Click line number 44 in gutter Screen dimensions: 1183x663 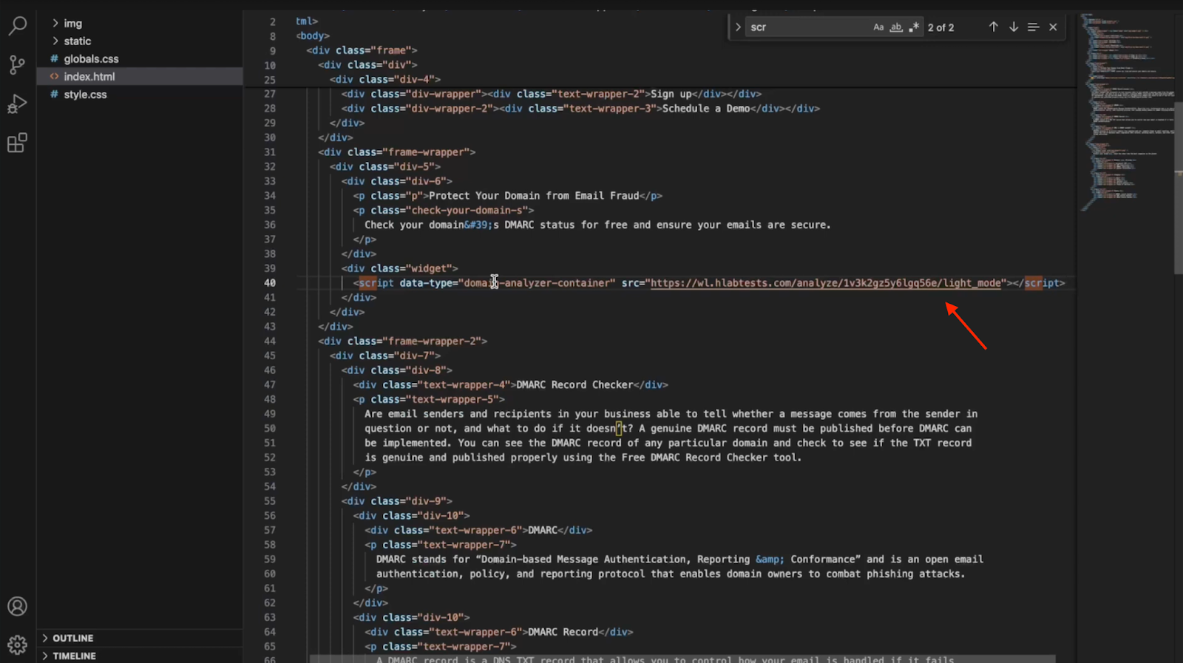(x=269, y=341)
